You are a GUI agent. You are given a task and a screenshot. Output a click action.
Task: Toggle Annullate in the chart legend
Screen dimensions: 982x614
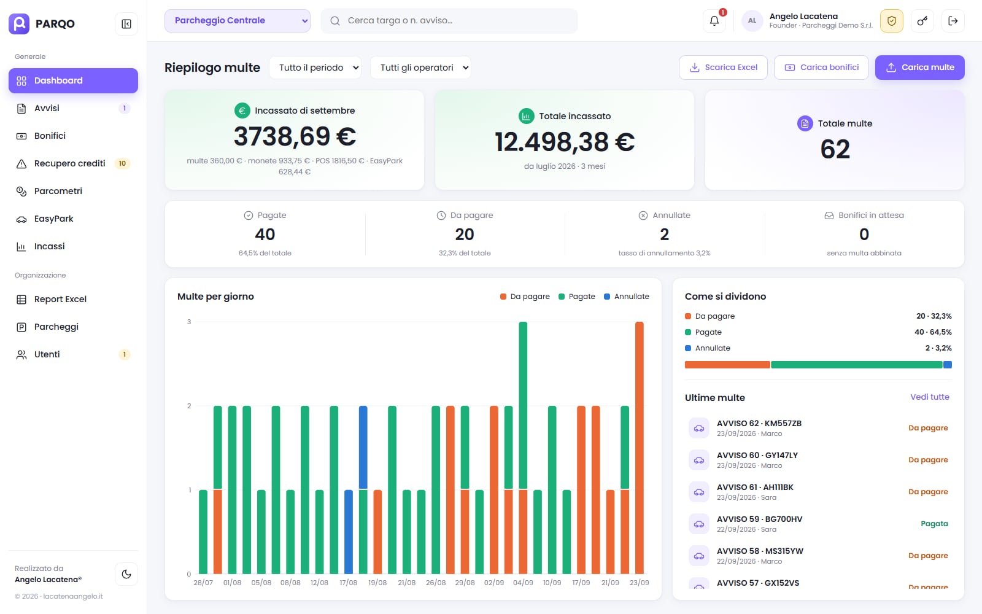[627, 297]
